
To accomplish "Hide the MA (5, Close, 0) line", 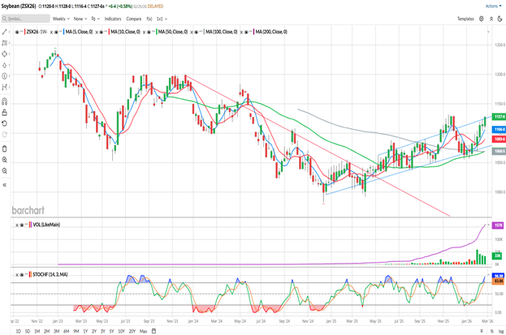I will pyautogui.click(x=56, y=32).
